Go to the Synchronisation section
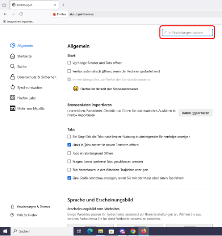Image resolution: width=222 pixels, height=236 pixels. [26, 87]
